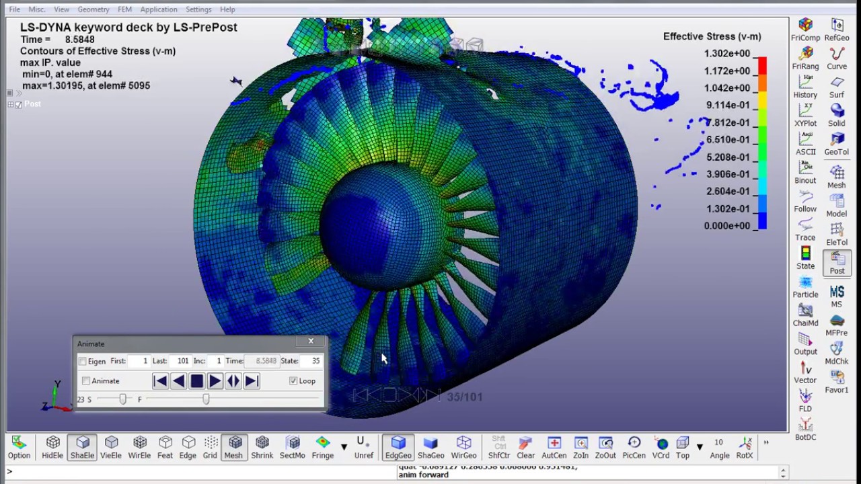Toggle WirEle wireframe element display
The height and width of the screenshot is (484, 861).
139,448
